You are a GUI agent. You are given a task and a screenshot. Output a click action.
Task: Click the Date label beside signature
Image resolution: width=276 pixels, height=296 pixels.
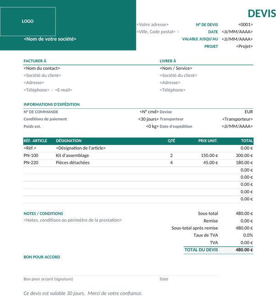pos(164,279)
